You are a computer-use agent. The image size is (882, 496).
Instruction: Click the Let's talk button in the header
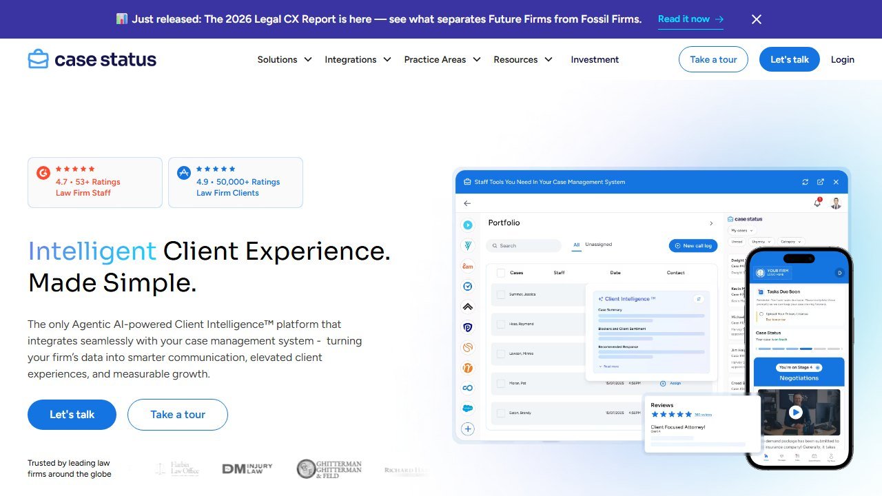pyautogui.click(x=790, y=59)
